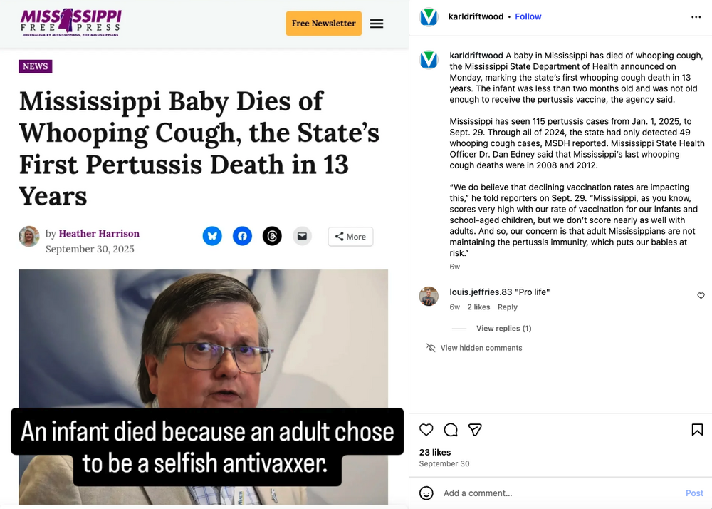
Task: Open comments via speech bubble icon
Action: pos(451,430)
